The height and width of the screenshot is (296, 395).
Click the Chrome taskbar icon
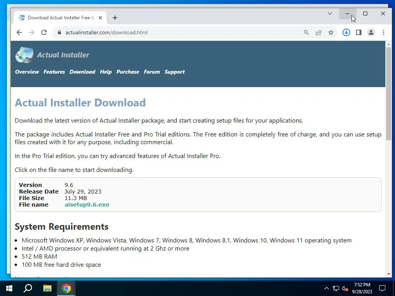[x=66, y=288]
